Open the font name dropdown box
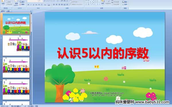172x107 pixels. coord(33,1)
